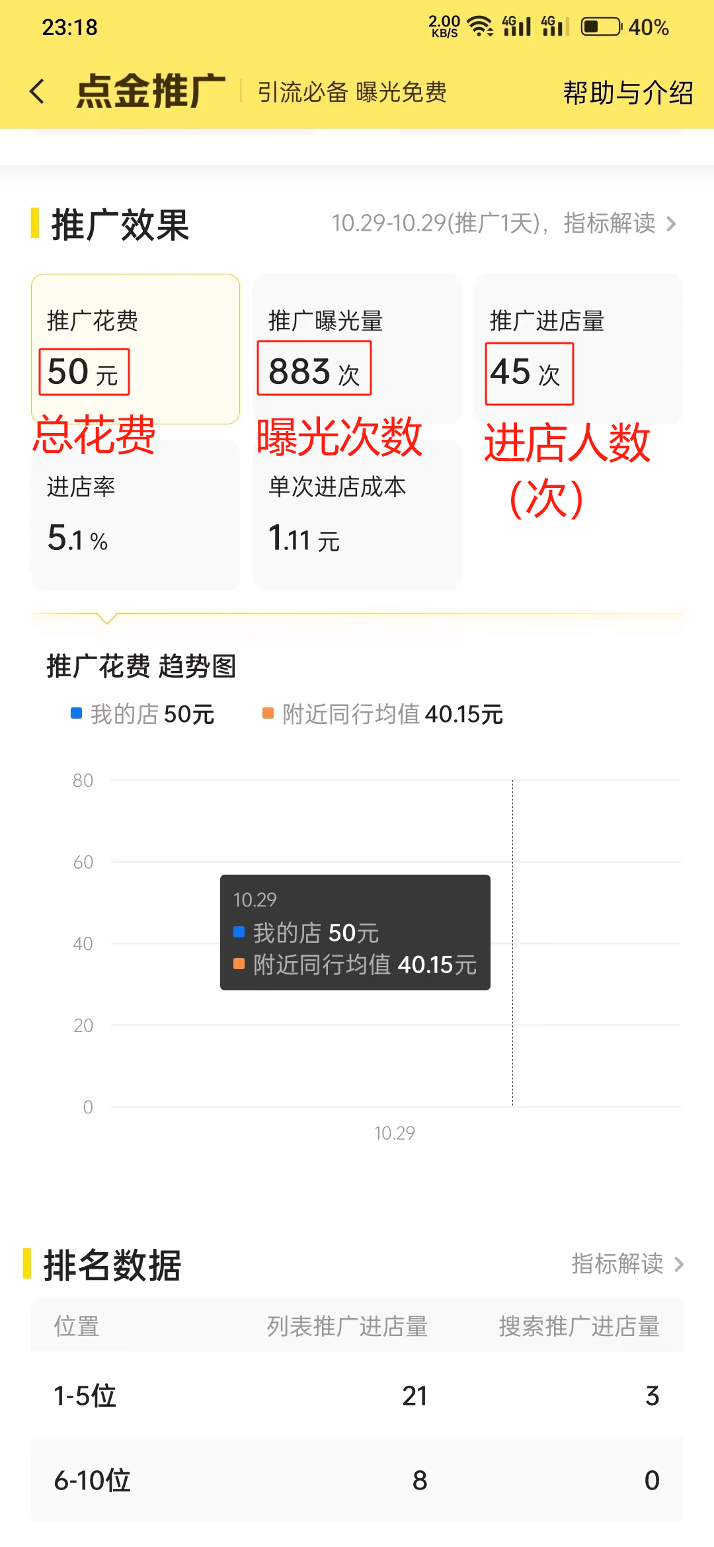Select the 1-5位 ranking row
Viewport: 714px width, 1547px height.
(357, 1396)
